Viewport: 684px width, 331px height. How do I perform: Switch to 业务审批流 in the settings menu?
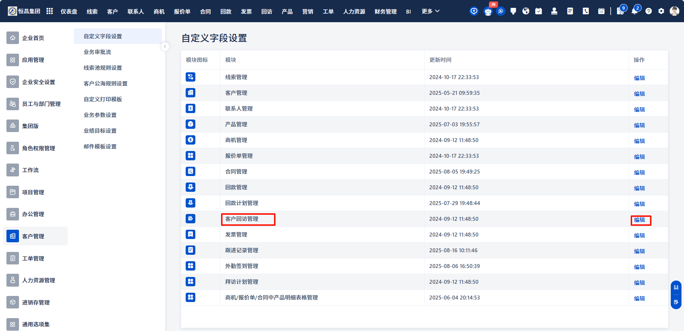[x=97, y=52]
